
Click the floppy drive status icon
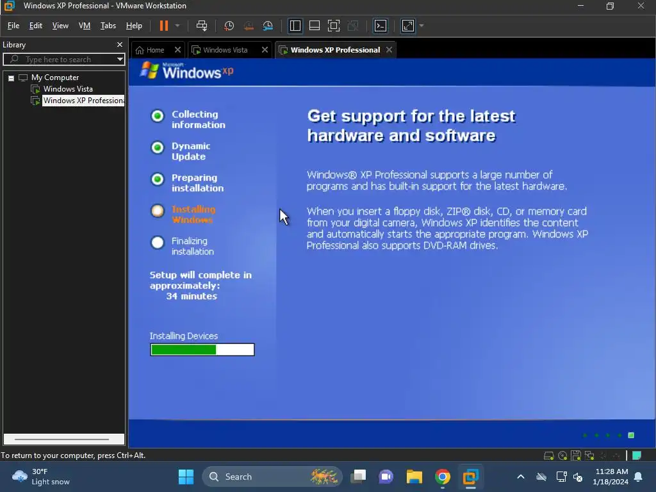point(576,455)
